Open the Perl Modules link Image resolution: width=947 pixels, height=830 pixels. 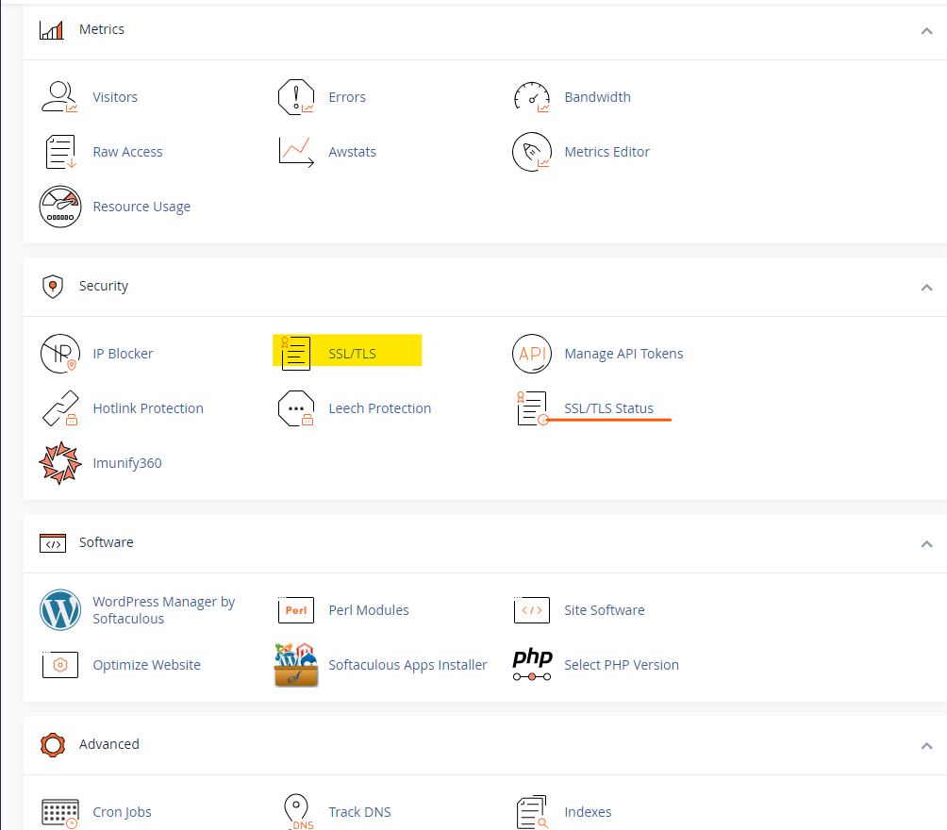point(369,610)
